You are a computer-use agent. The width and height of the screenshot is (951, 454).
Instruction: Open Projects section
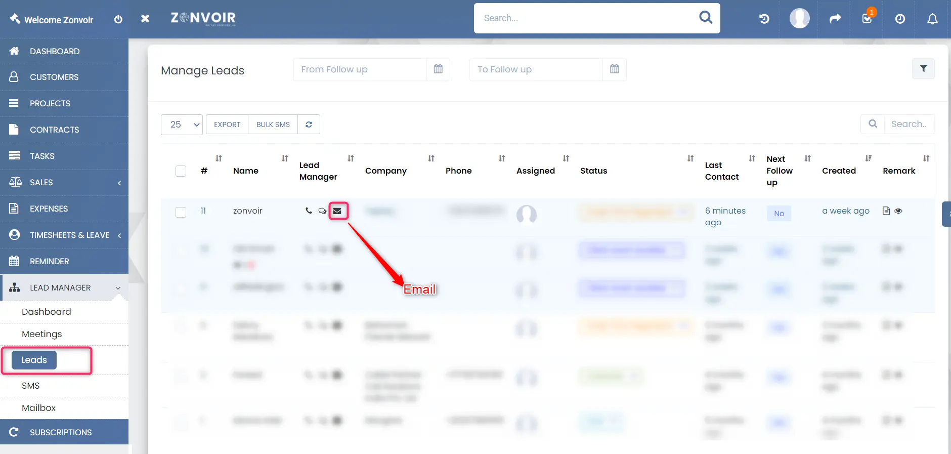pos(64,103)
